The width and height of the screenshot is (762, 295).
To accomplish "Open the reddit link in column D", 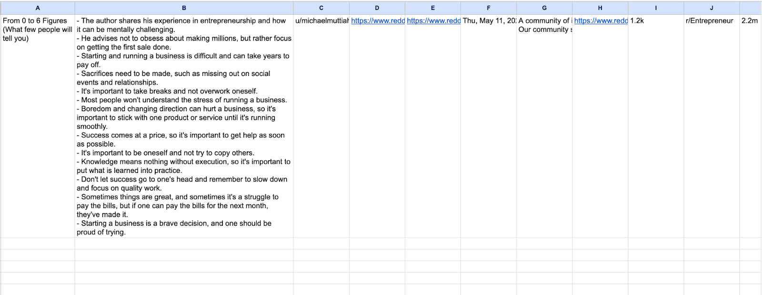I will tap(378, 21).
